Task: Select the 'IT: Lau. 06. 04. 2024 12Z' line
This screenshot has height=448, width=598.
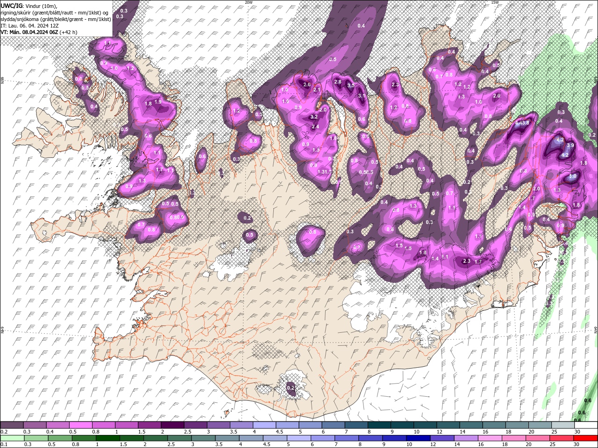Action: click(x=29, y=26)
